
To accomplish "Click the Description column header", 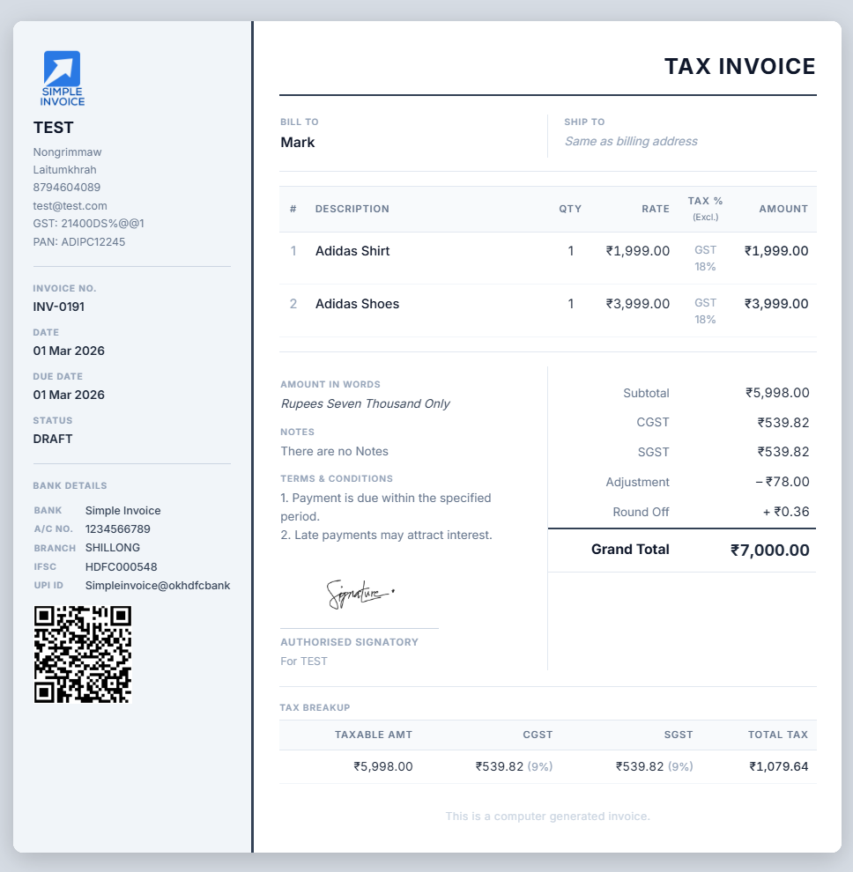I will point(352,209).
